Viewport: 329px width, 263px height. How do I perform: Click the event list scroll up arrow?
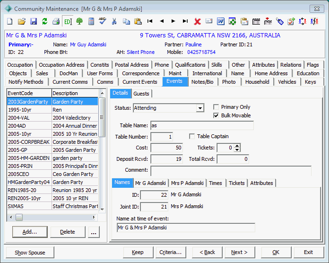[102, 93]
